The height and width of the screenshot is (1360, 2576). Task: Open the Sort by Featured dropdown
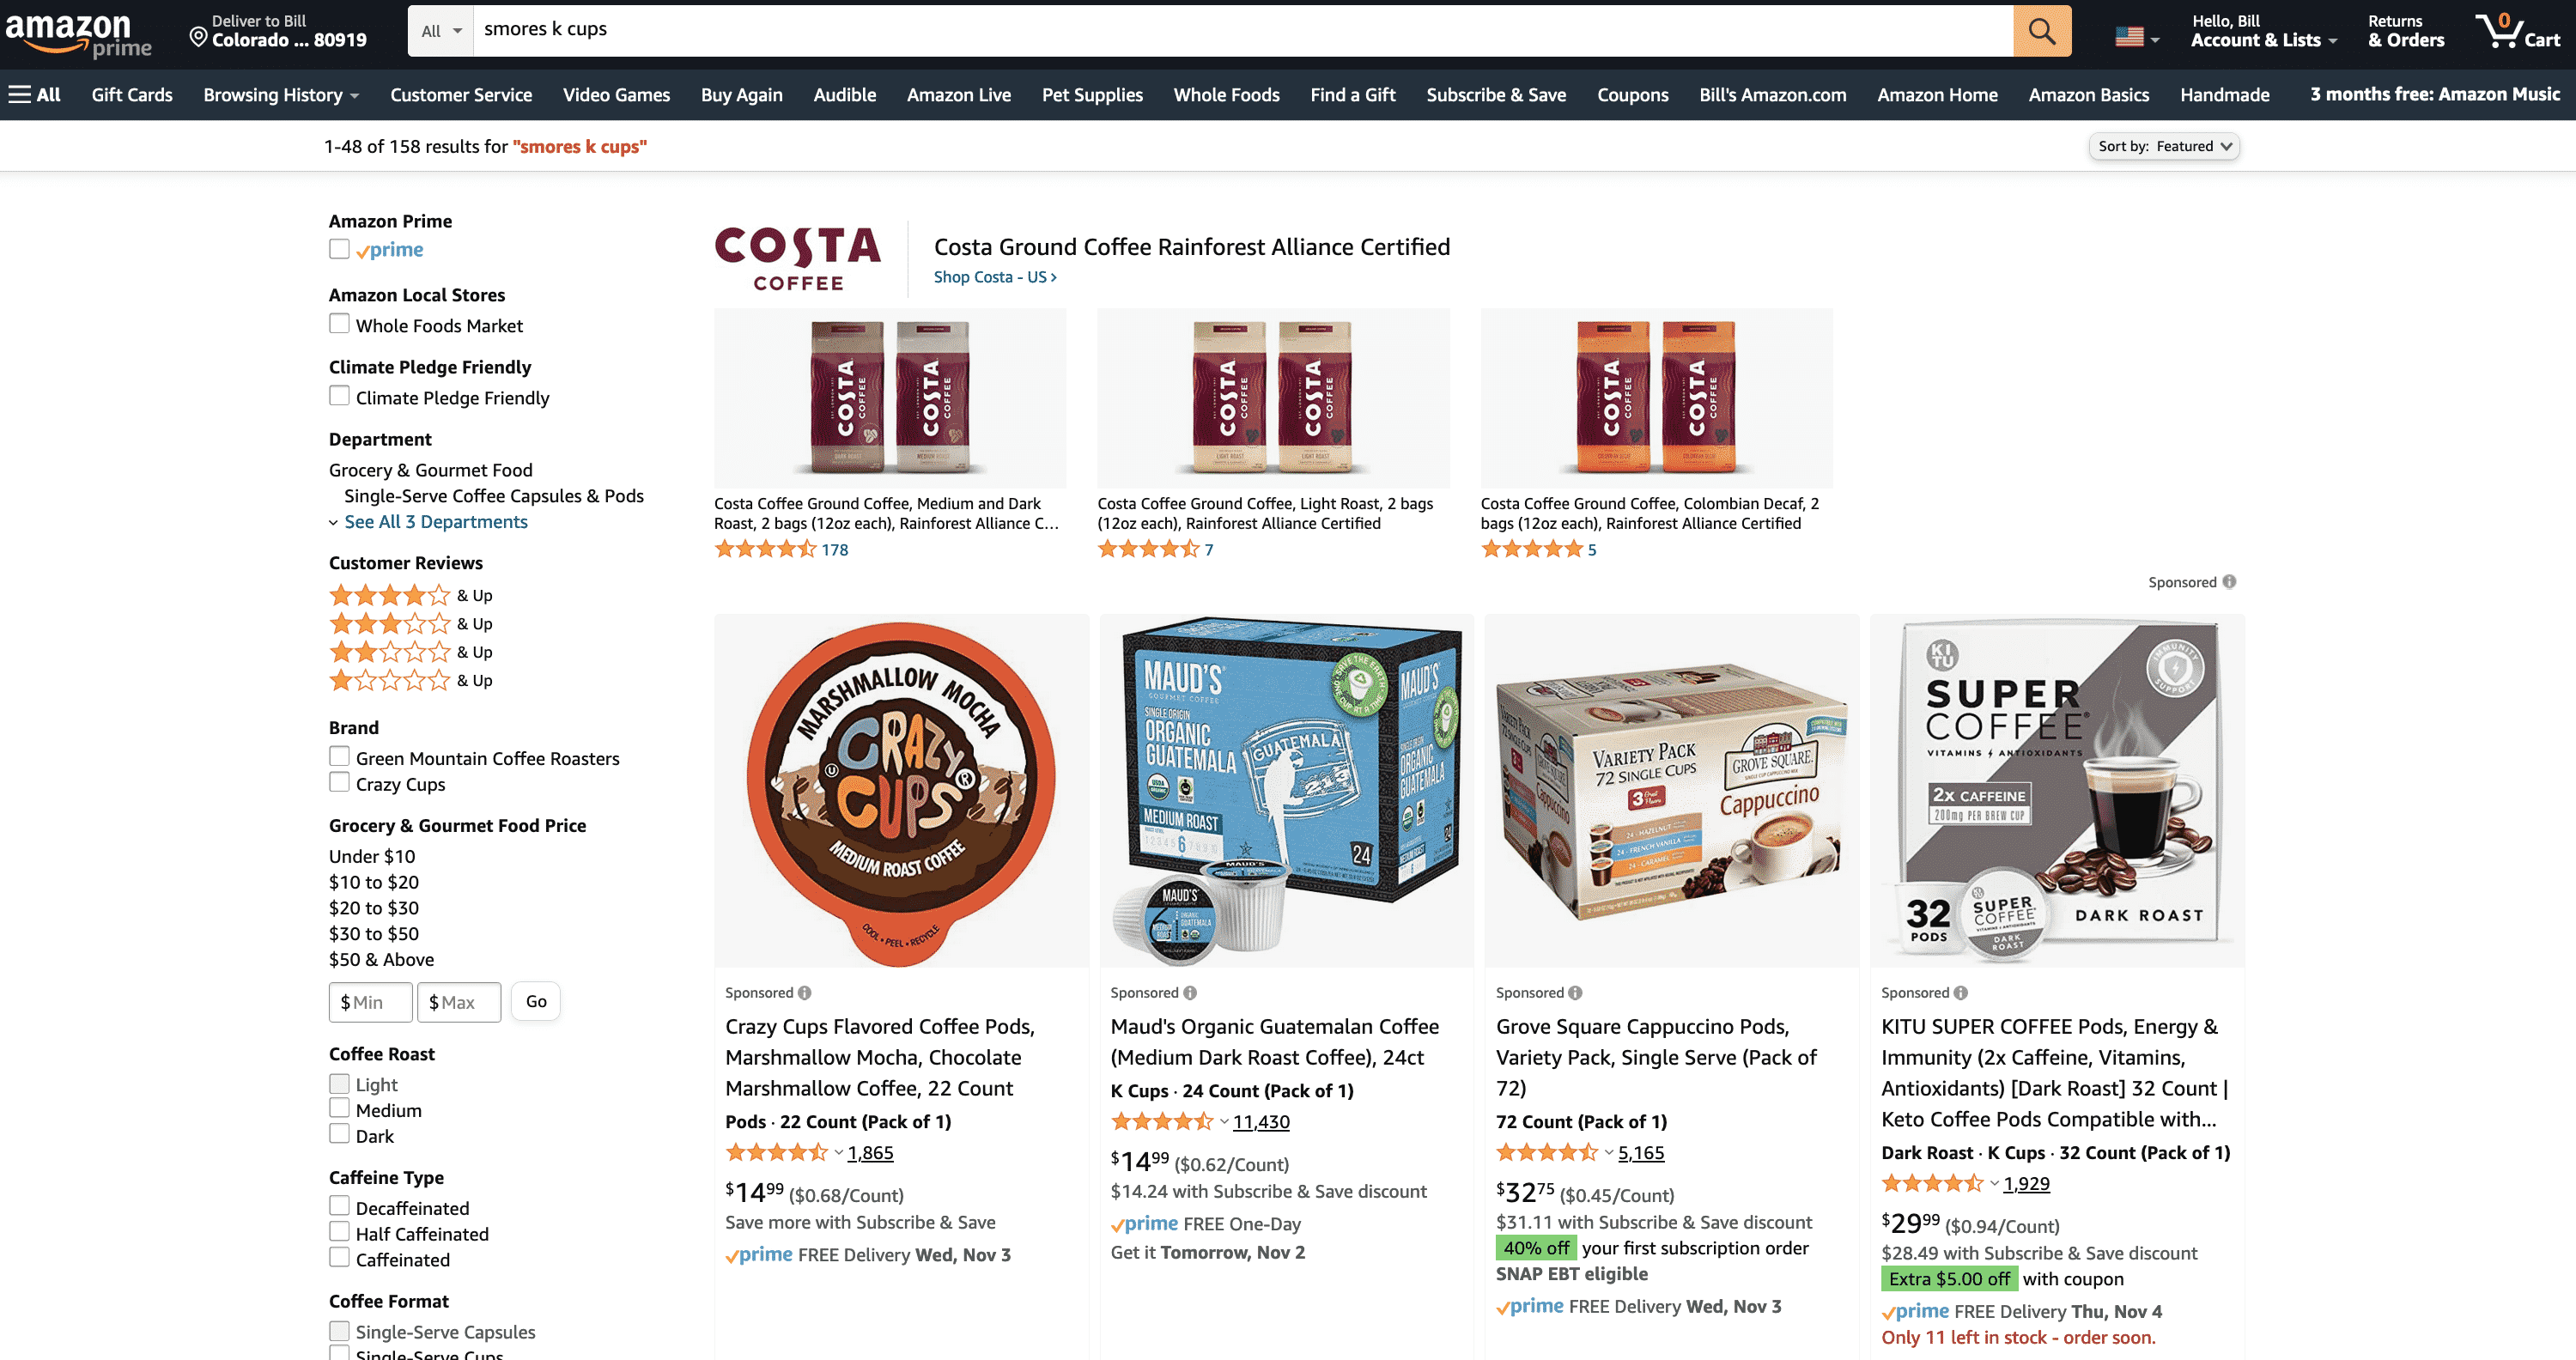pos(2164,146)
